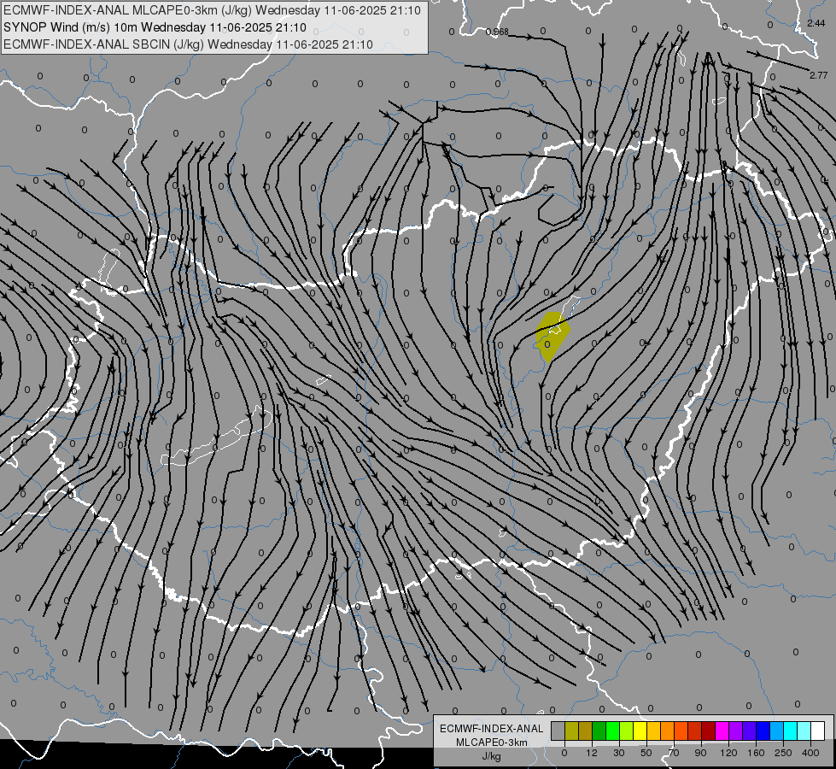This screenshot has width=836, height=769.
Task: Select the dark green legend swatch
Action: (x=599, y=731)
